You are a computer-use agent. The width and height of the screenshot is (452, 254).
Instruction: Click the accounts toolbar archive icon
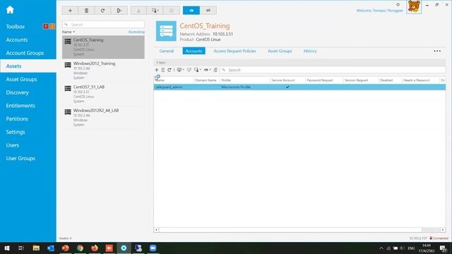pos(215,70)
